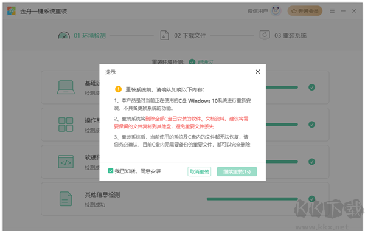The width and height of the screenshot is (365, 231).
Task: Select the 03 重装系统 step label
Action: tap(290, 36)
